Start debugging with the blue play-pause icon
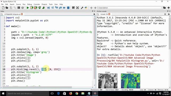 click(49, 8)
